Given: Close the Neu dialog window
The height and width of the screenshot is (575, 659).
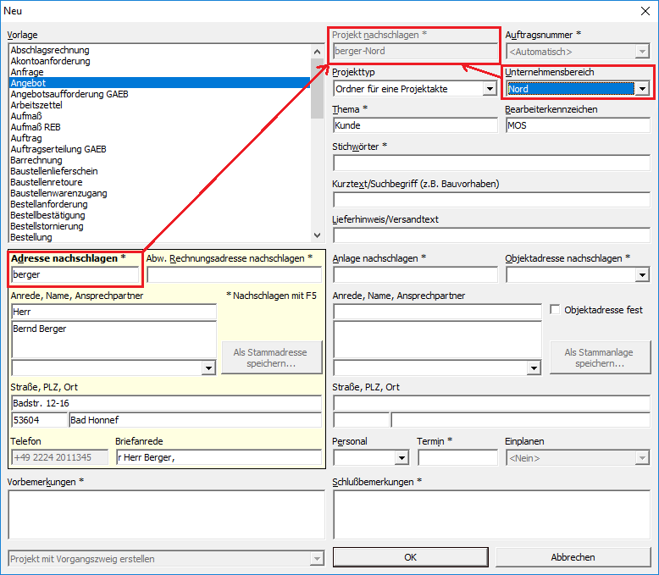Looking at the screenshot, I should pos(641,11).
